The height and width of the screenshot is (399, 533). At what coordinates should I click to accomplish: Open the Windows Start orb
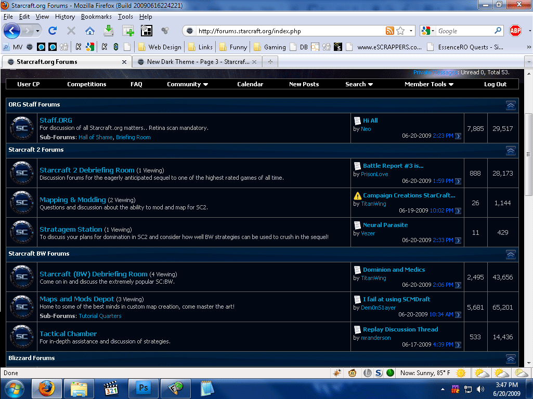coord(14,389)
